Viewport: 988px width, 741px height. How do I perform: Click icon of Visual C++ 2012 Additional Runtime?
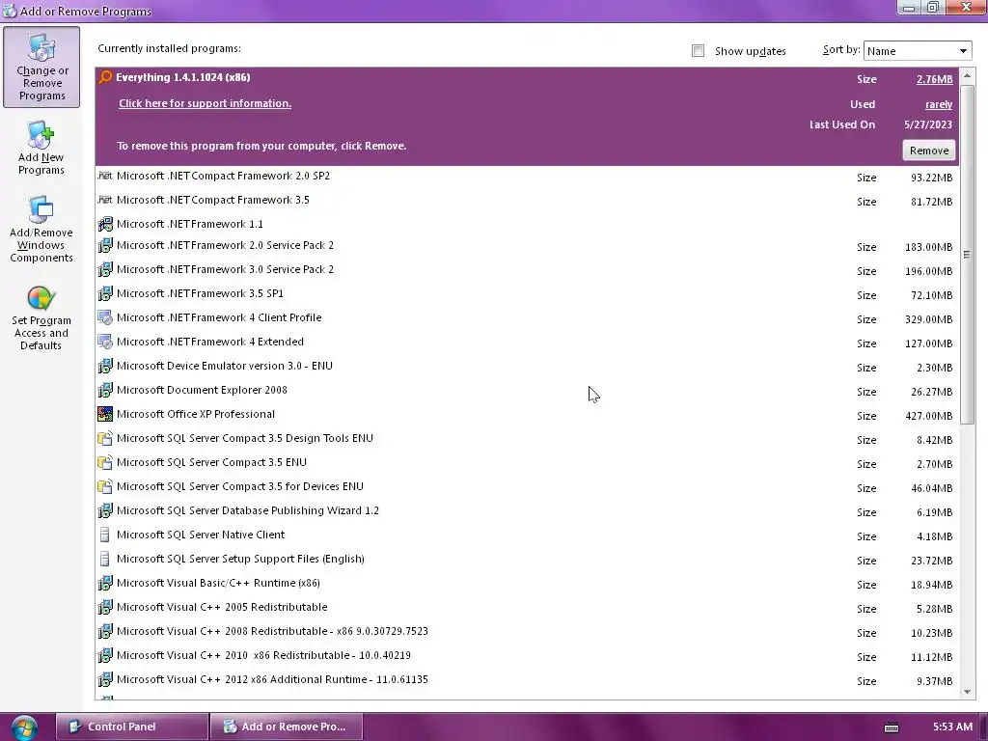pos(105,679)
